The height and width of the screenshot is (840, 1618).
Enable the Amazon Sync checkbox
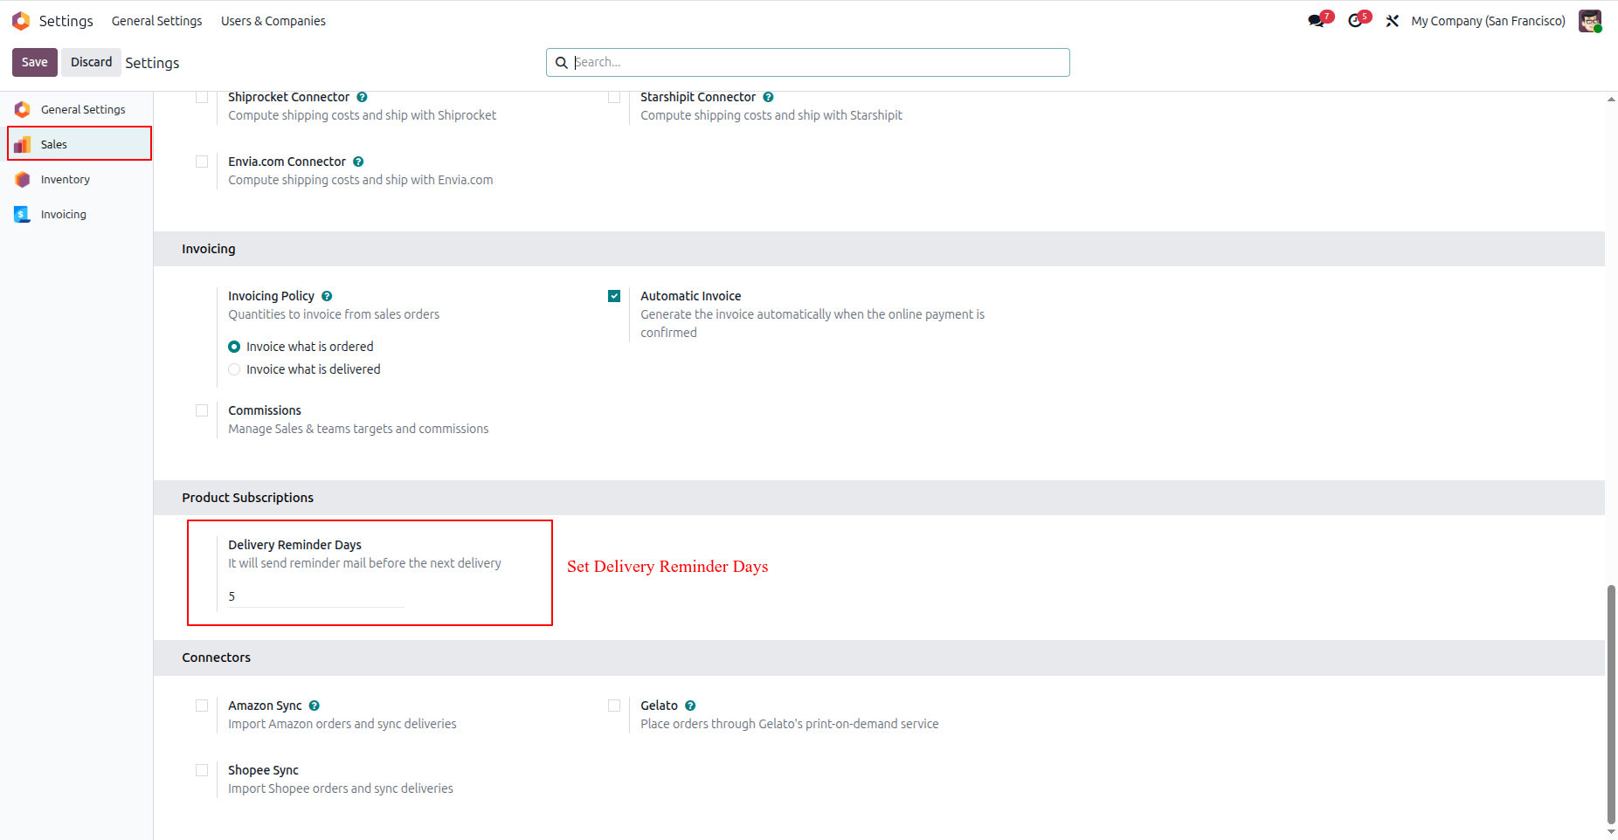coord(202,706)
